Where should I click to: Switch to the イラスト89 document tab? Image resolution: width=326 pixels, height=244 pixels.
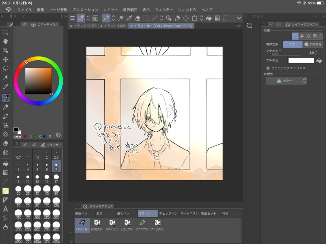[x=112, y=26]
